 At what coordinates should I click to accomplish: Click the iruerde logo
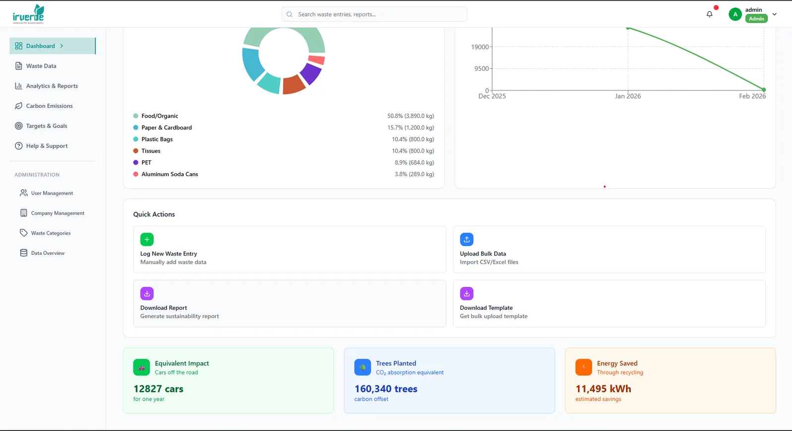(x=28, y=14)
